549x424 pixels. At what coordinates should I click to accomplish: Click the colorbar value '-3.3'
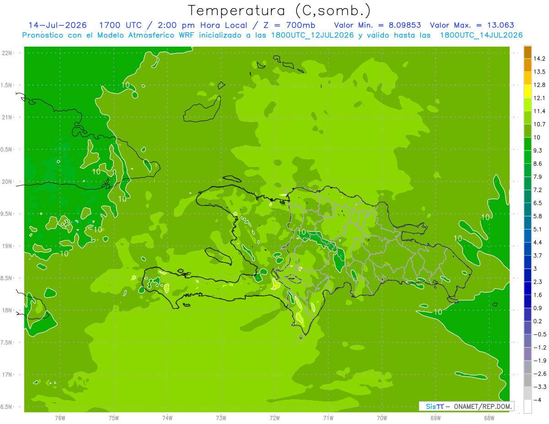click(x=539, y=387)
